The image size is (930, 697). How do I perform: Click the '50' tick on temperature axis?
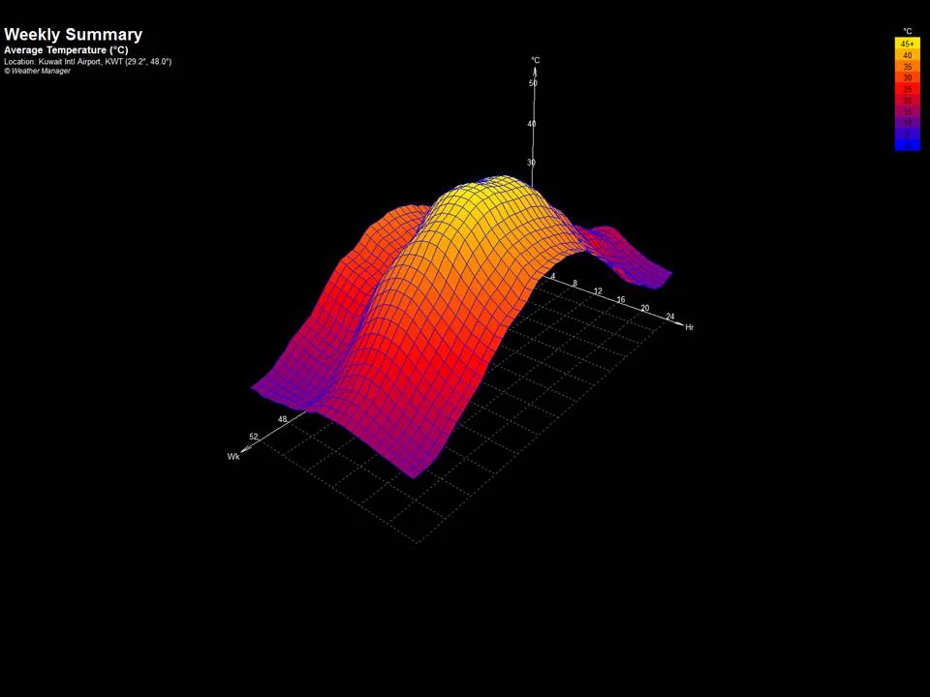(533, 83)
